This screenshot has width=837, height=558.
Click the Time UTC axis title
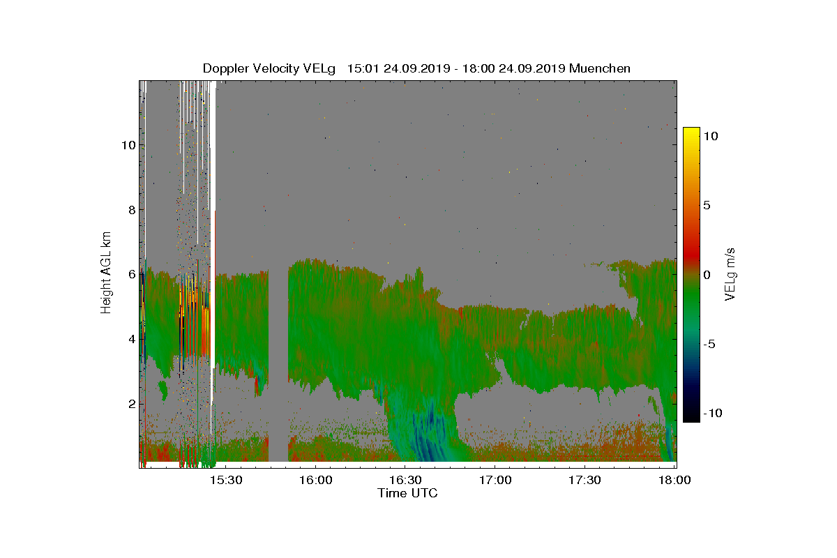(x=407, y=493)
